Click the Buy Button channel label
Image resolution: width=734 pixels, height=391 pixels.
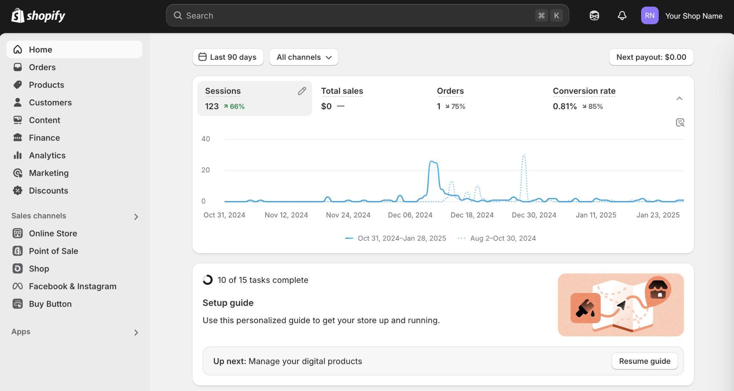pyautogui.click(x=50, y=304)
